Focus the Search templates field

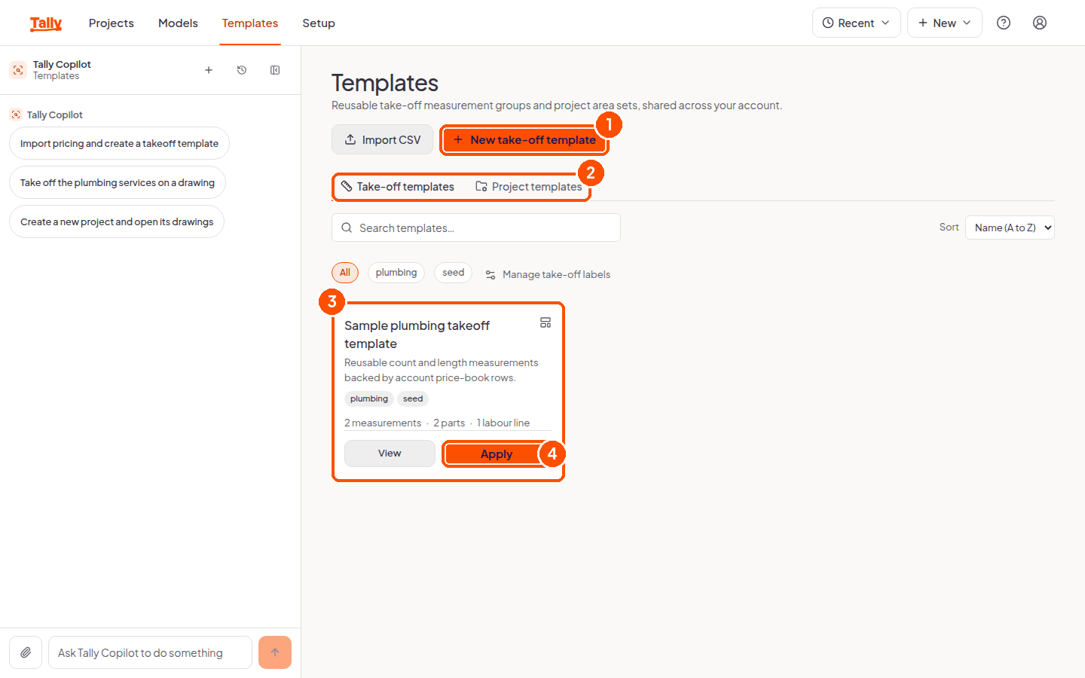(x=476, y=228)
